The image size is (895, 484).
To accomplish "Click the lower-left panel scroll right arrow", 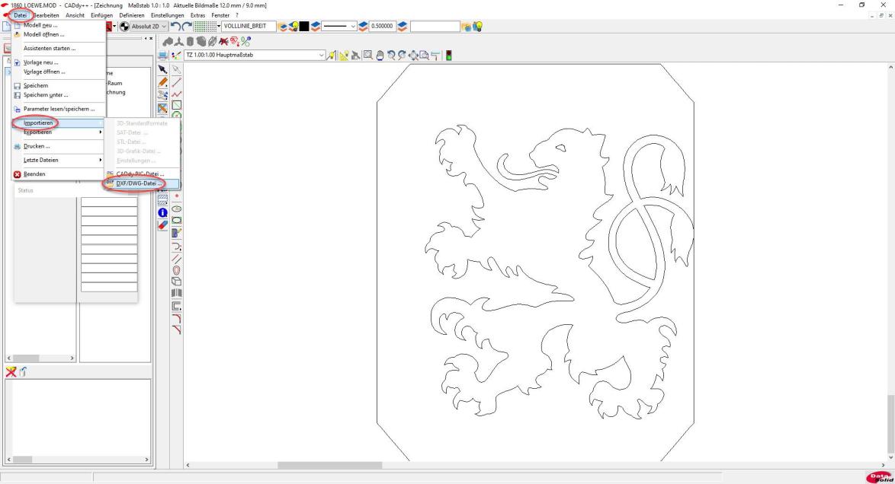I will [x=146, y=460].
